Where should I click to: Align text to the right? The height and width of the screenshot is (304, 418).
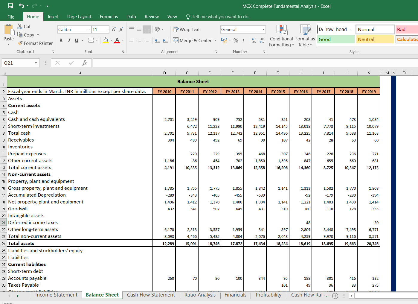click(147, 40)
